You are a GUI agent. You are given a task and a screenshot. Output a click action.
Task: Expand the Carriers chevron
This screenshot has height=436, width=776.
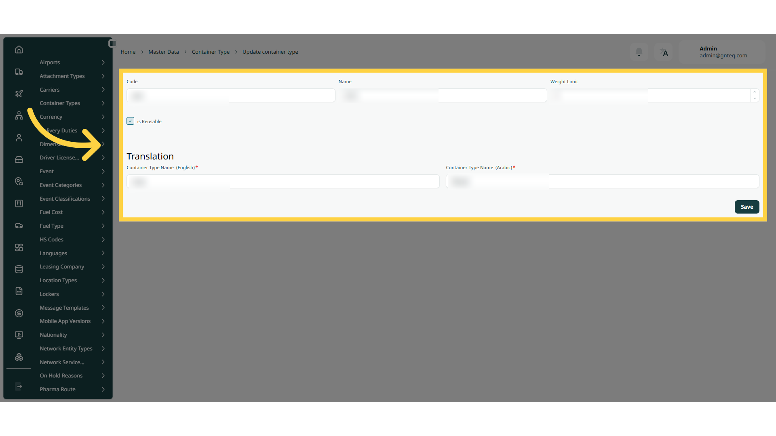(x=103, y=90)
